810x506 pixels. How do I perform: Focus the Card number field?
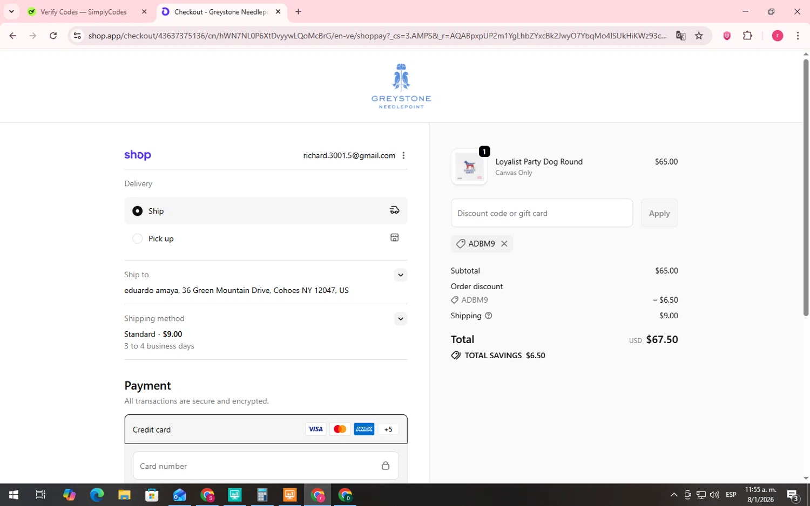tap(266, 466)
